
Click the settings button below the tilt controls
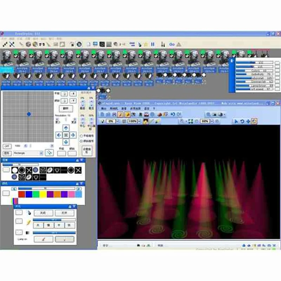(87, 151)
